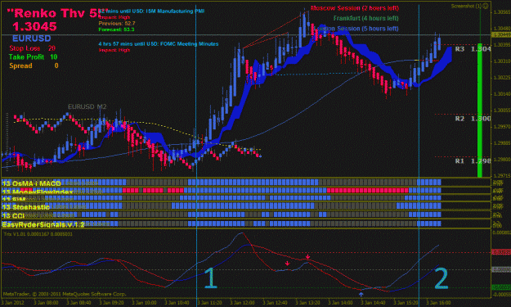This screenshot has height=307, width=511.
Task: Click the "3 Jan 10:40" time axis label
Action: click(x=177, y=303)
